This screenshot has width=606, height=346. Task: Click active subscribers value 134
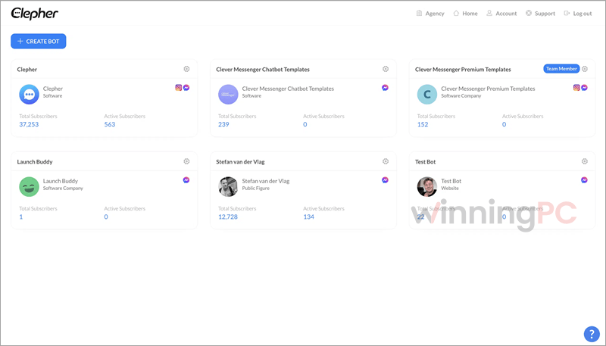(x=309, y=217)
